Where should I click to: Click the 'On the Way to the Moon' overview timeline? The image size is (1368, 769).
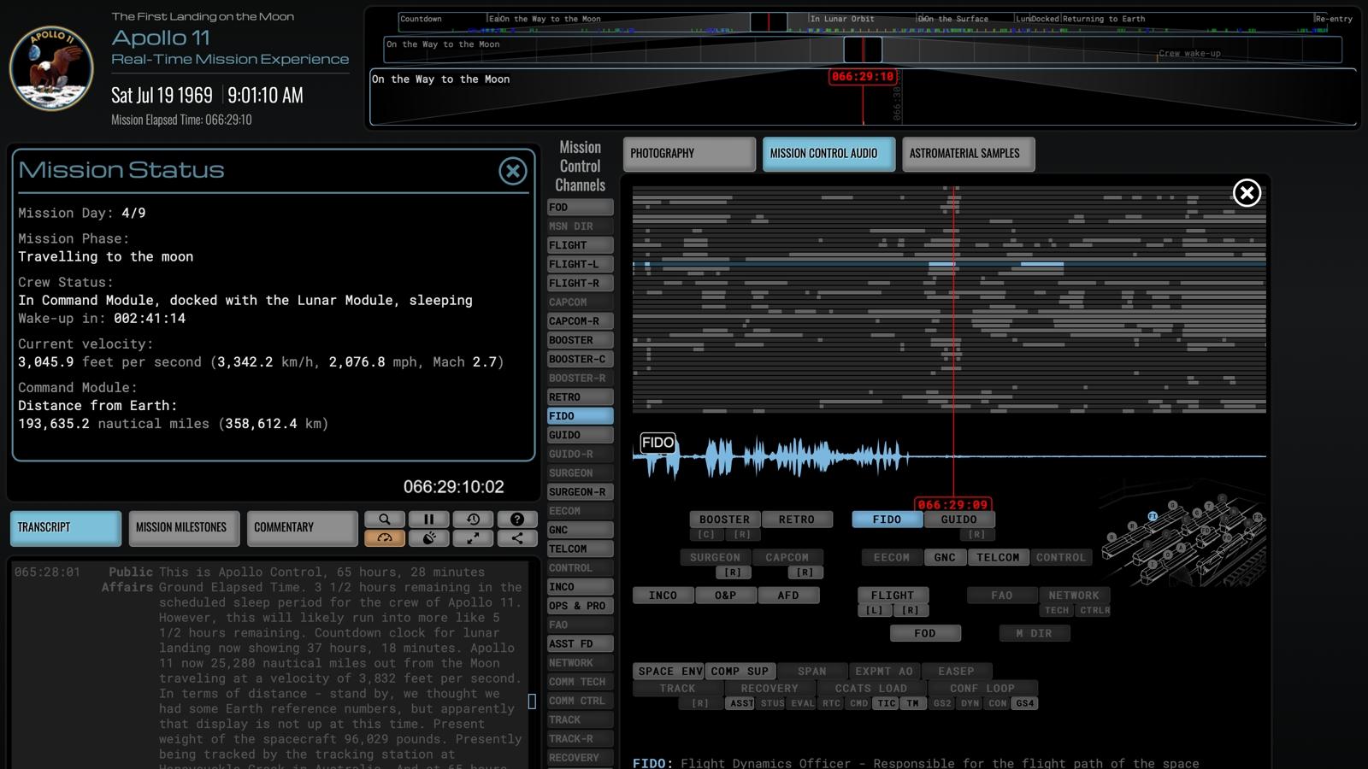point(862,50)
